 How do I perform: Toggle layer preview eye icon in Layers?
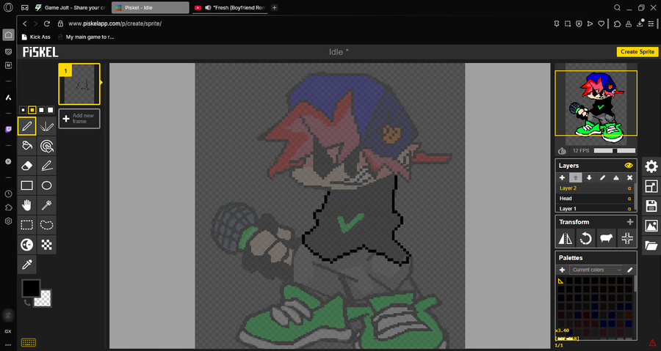click(629, 165)
